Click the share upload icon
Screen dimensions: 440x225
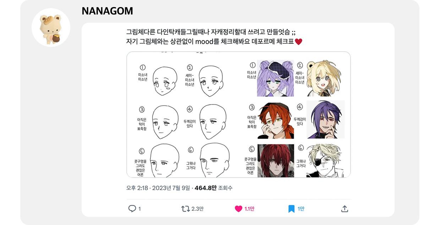pos(344,209)
